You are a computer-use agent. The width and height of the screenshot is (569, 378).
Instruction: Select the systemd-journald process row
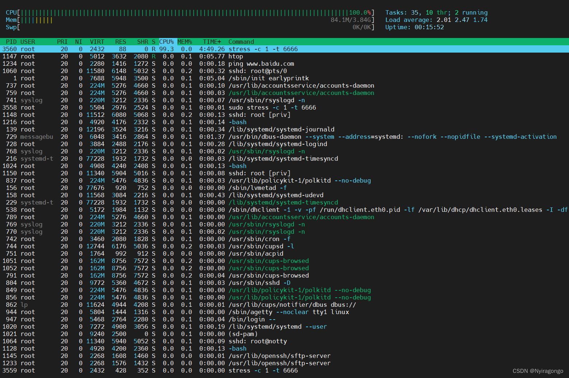tap(284, 129)
